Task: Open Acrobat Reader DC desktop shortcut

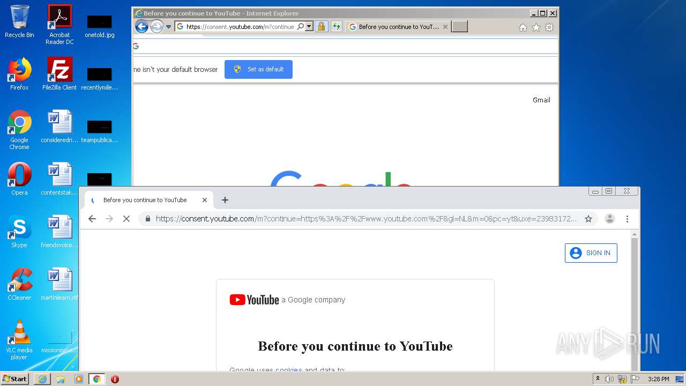Action: pyautogui.click(x=59, y=25)
